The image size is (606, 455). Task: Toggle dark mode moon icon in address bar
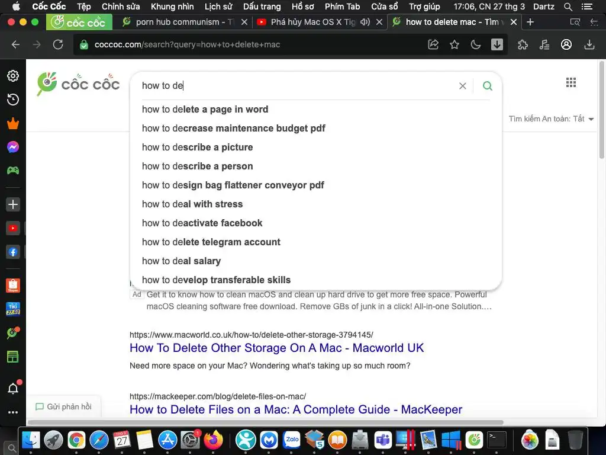tap(476, 44)
